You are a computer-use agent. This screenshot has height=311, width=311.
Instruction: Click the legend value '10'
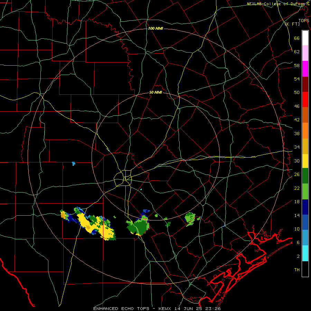pyautogui.click(x=297, y=229)
